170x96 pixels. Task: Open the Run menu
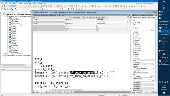pos(30,3)
